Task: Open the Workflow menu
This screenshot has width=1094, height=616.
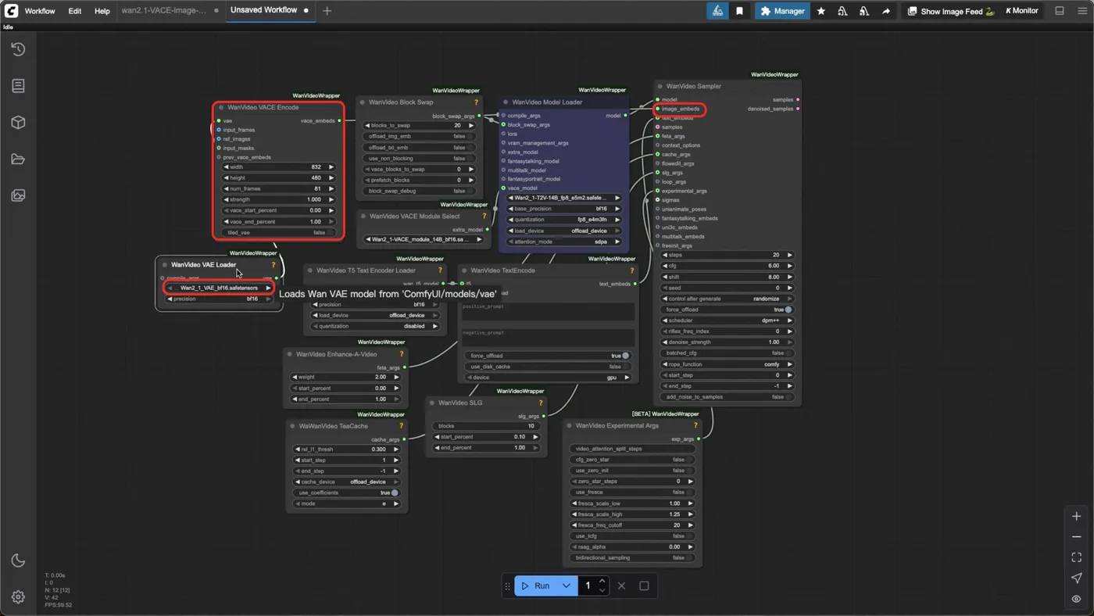Action: coord(40,11)
